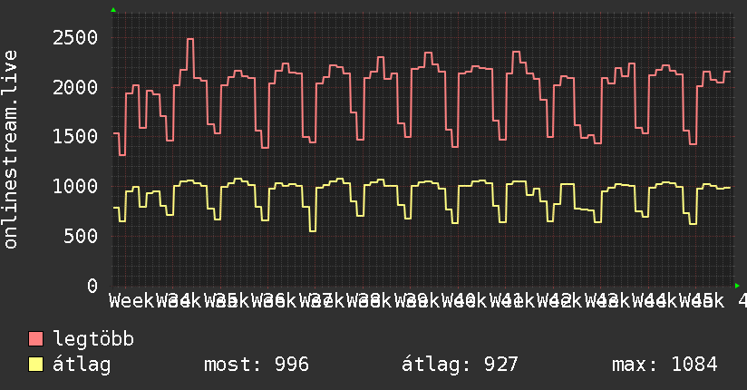Click the highest red peak near 2500

point(190,40)
